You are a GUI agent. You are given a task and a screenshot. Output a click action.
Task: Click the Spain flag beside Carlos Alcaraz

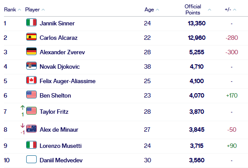tap(31, 37)
